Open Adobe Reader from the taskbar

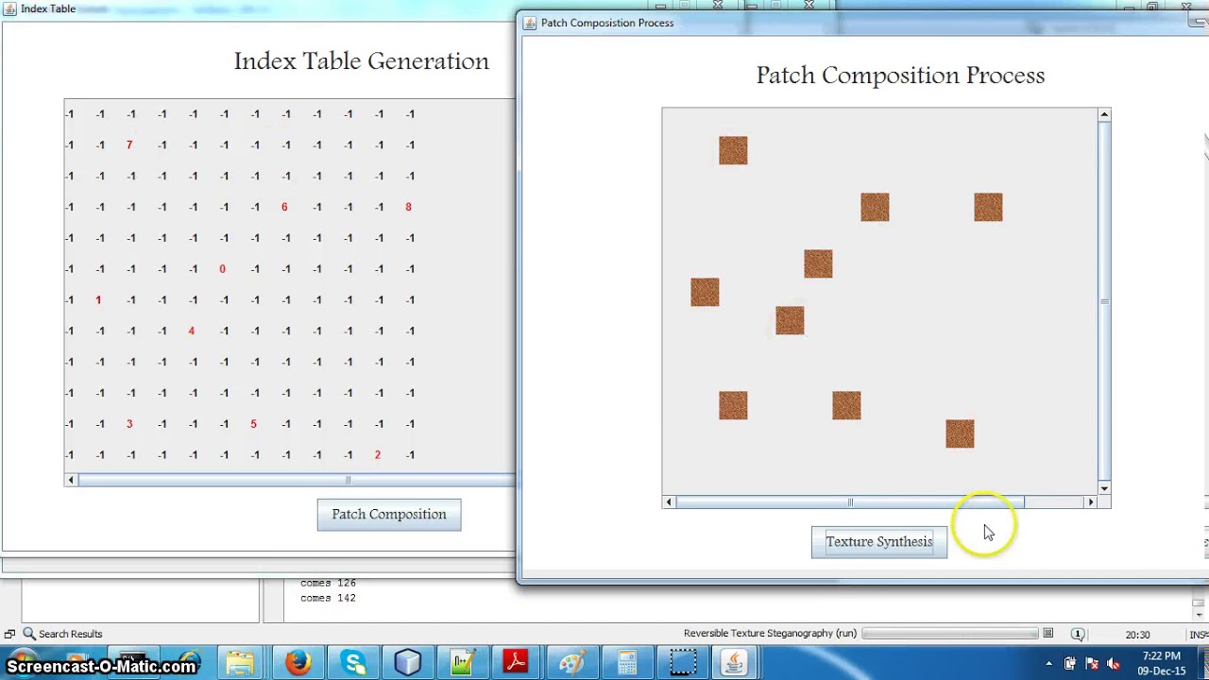pyautogui.click(x=516, y=663)
